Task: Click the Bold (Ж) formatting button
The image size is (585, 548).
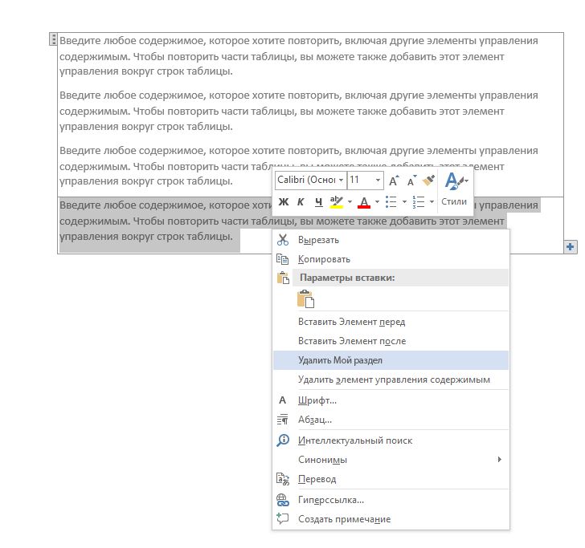Action: point(283,202)
